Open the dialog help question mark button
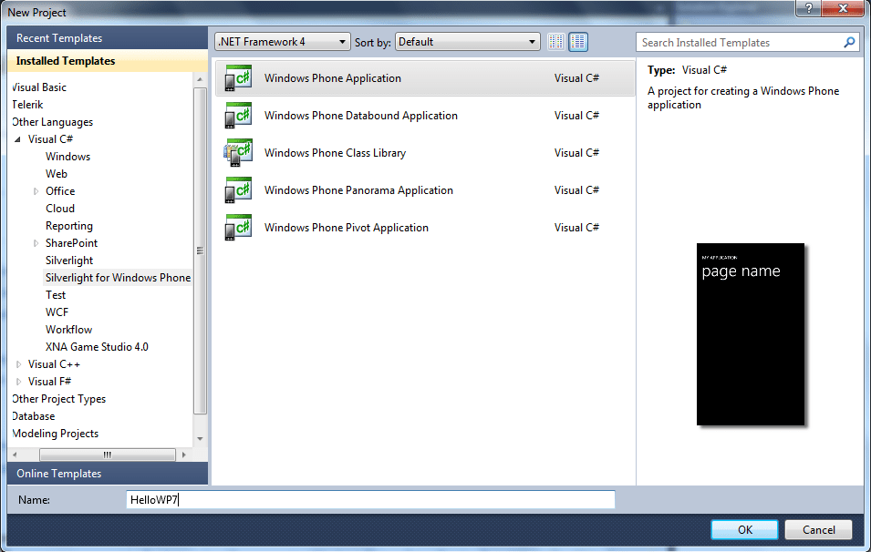 click(808, 9)
